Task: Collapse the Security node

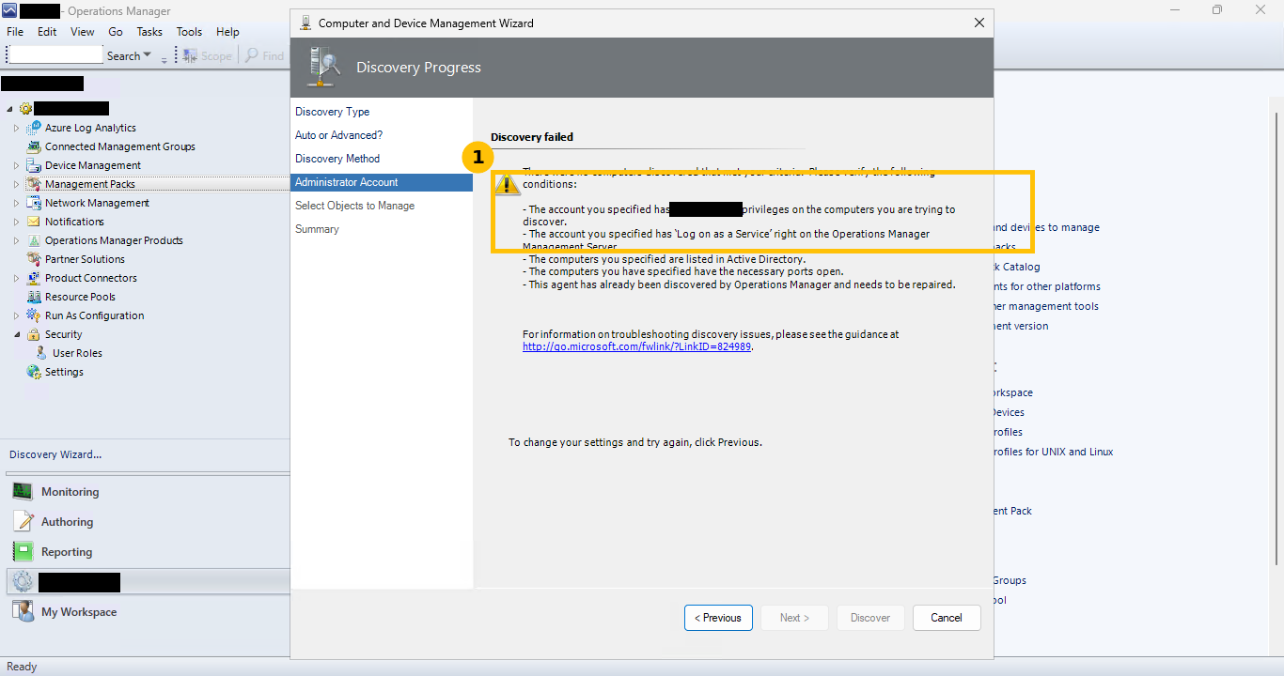Action: pyautogui.click(x=16, y=334)
